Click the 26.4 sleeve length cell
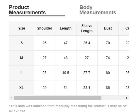 87,43
